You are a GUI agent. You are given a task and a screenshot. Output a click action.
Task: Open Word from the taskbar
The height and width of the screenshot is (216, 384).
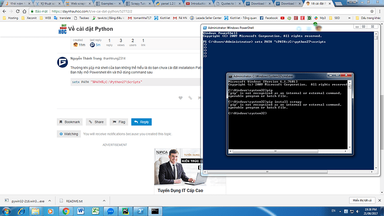81,211
